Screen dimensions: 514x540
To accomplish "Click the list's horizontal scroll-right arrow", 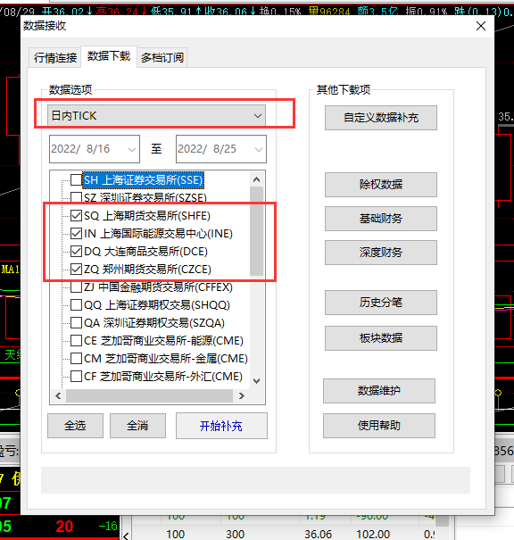I will pyautogui.click(x=242, y=396).
